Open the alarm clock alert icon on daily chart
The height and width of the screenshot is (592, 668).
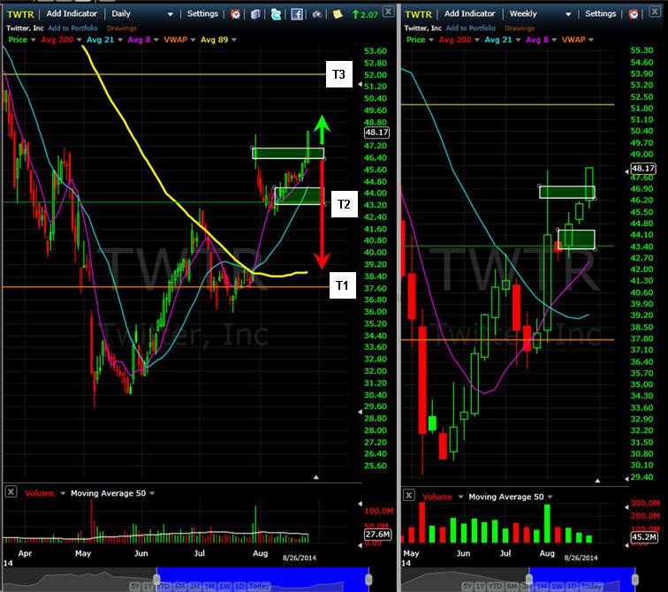235,14
